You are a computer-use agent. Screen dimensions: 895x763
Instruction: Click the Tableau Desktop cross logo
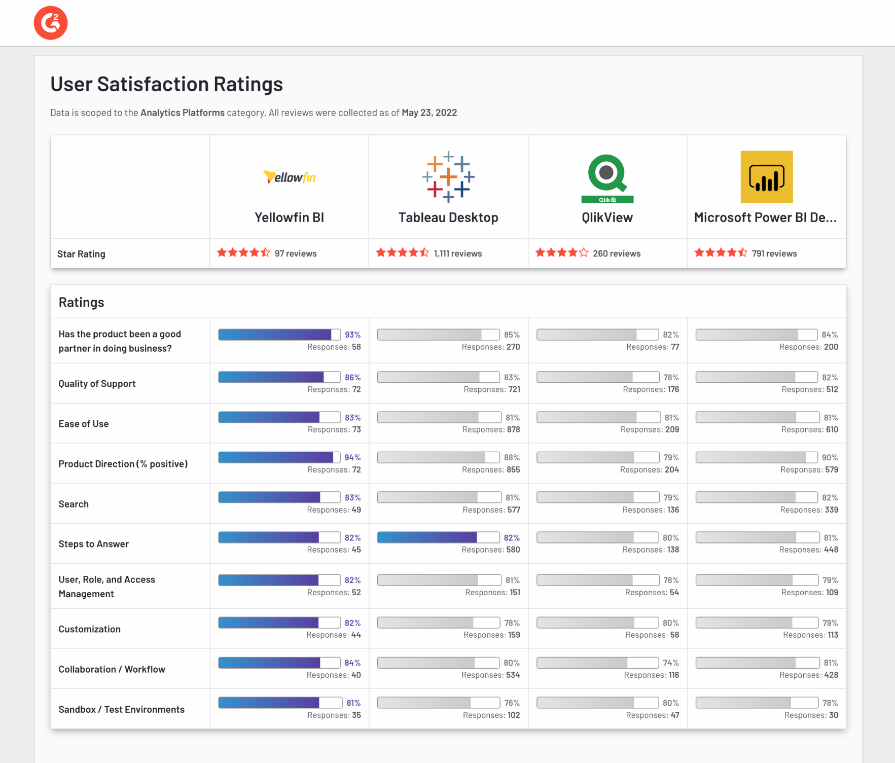tap(448, 177)
